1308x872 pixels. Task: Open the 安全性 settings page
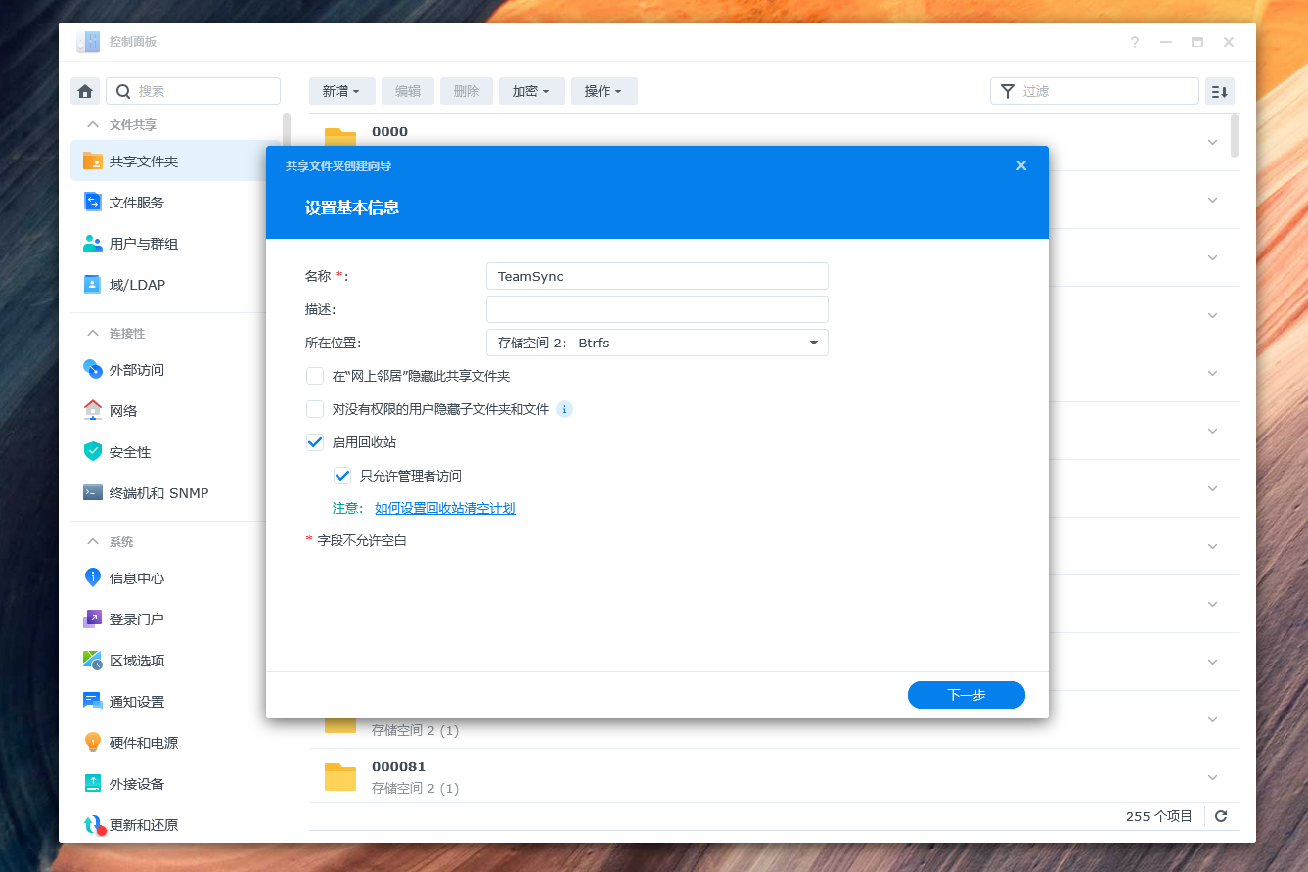(134, 451)
